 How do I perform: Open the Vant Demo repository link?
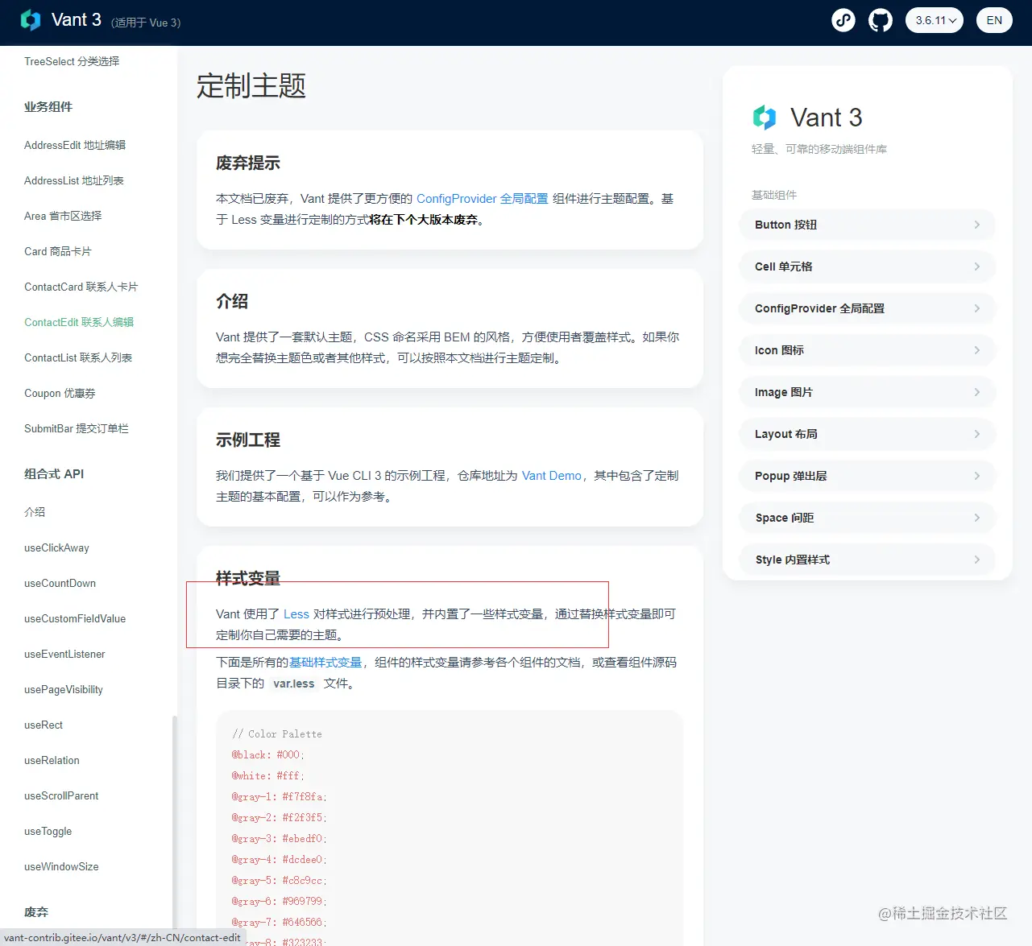tap(551, 475)
